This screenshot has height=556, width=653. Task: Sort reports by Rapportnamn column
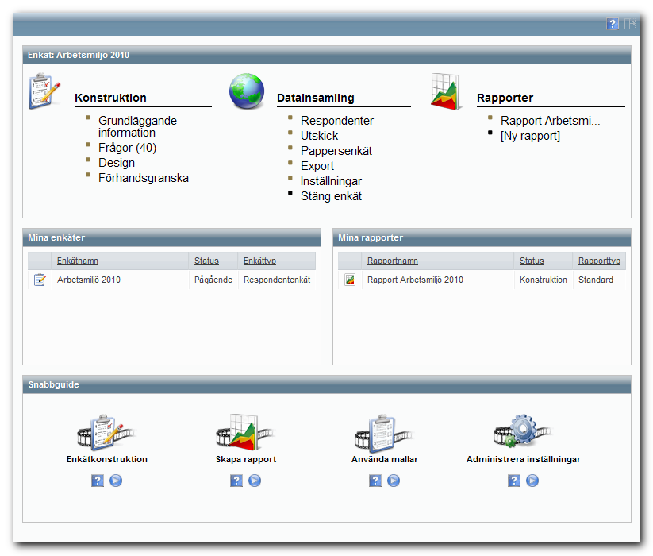click(393, 261)
